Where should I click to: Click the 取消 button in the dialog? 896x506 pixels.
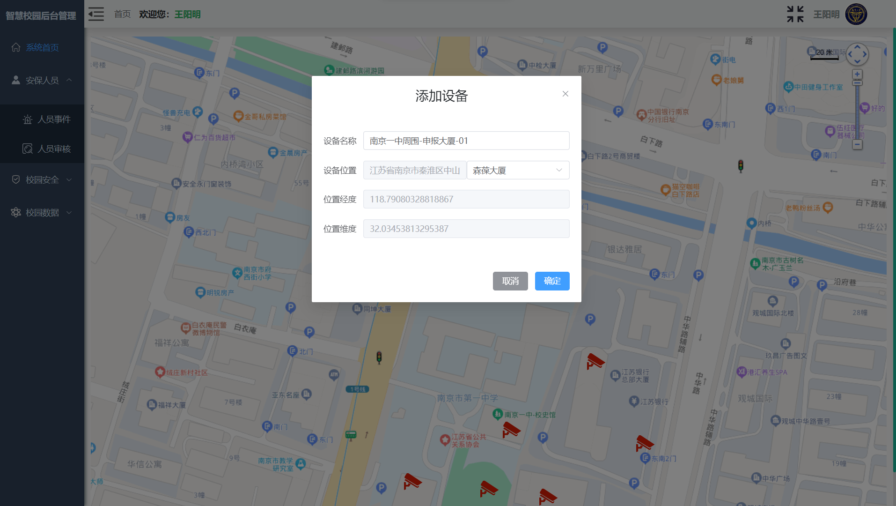coord(510,281)
